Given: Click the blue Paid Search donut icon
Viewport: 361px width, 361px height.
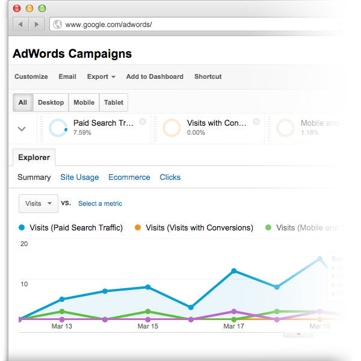Looking at the screenshot, I should [x=58, y=128].
